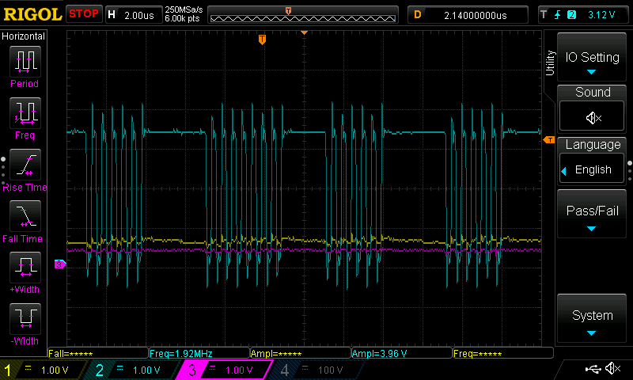Click the bottom-right speaker status icon
Viewport: 633px width, 380px height.
pos(612,369)
